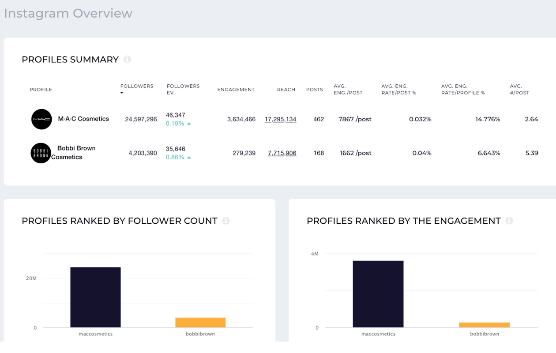Click follower count 24,597,296
556x353 pixels.
click(x=141, y=119)
